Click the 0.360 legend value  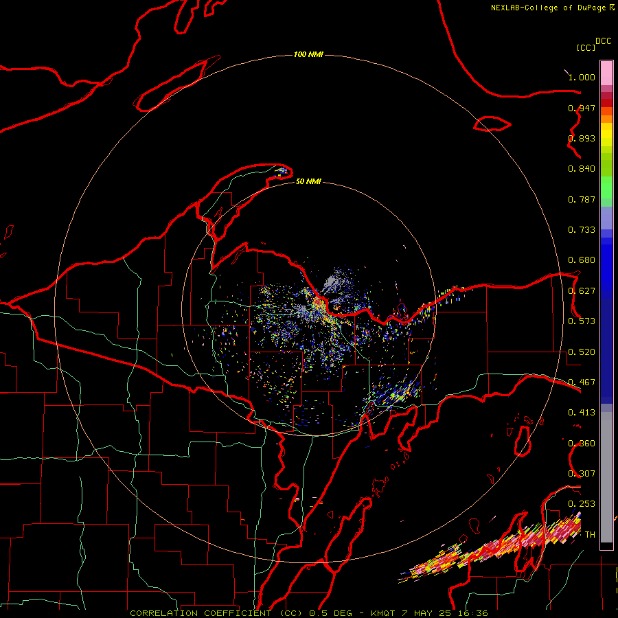[x=582, y=444]
